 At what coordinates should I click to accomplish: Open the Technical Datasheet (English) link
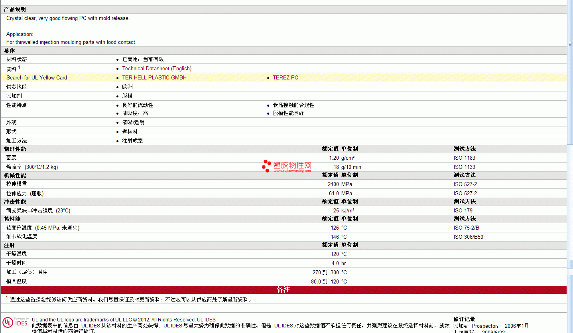pos(157,69)
